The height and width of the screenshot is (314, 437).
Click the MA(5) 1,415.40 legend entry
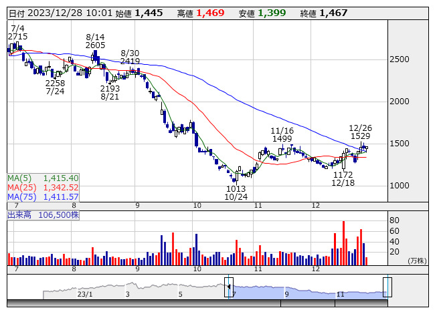click(43, 178)
